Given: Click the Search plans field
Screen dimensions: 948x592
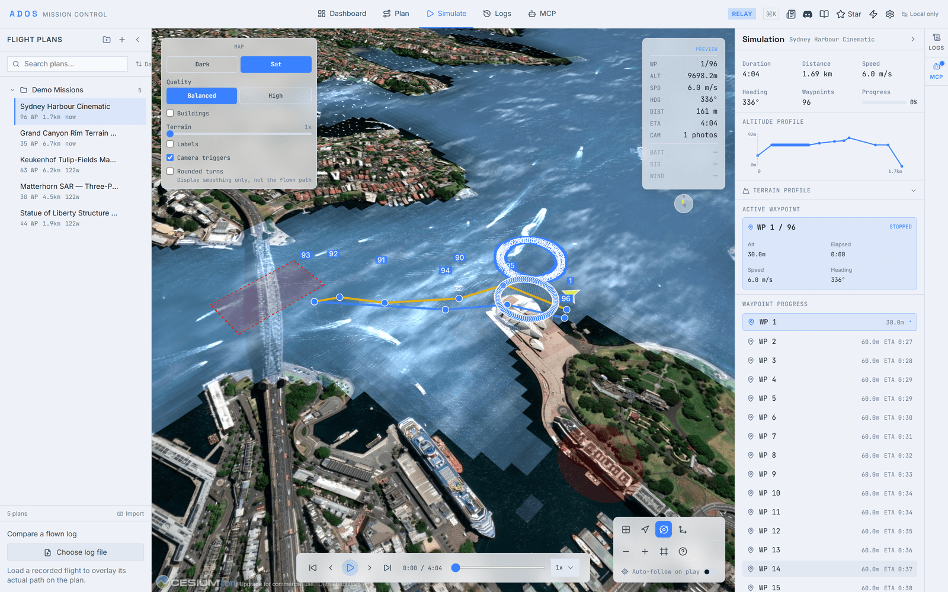Looking at the screenshot, I should [x=68, y=64].
